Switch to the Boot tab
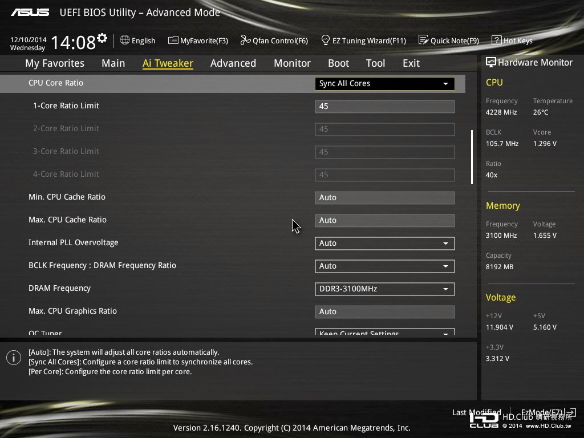584x438 pixels. pos(339,63)
